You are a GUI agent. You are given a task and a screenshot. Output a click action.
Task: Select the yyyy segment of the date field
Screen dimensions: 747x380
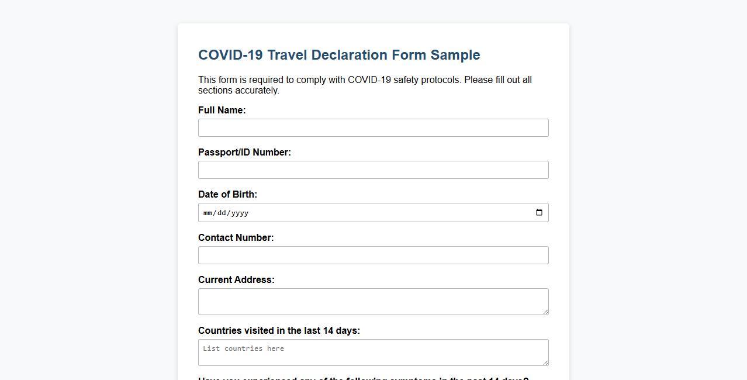pyautogui.click(x=240, y=213)
